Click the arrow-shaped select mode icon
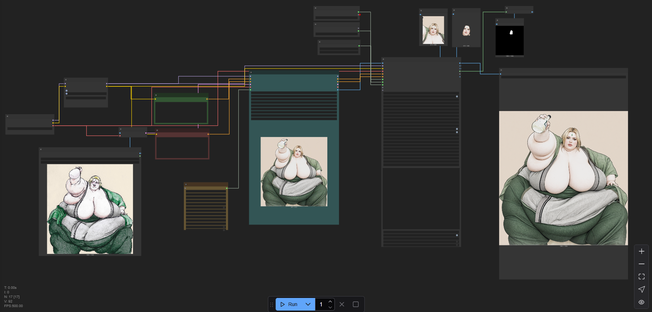 pyautogui.click(x=641, y=289)
